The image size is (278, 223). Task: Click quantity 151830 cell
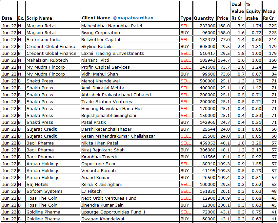tap(205, 191)
